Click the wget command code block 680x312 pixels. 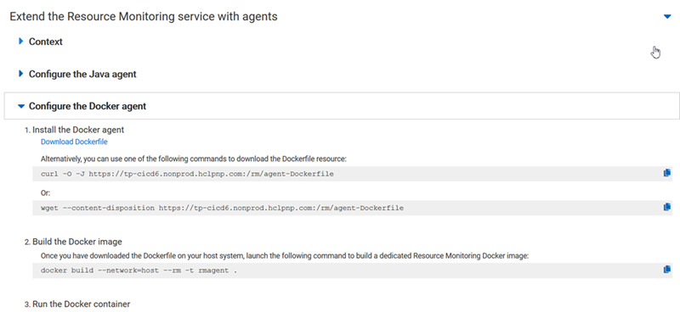pyautogui.click(x=353, y=209)
